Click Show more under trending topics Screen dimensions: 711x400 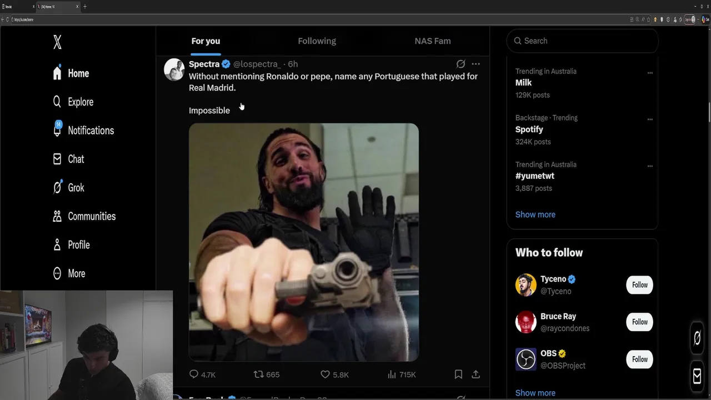coord(535,214)
